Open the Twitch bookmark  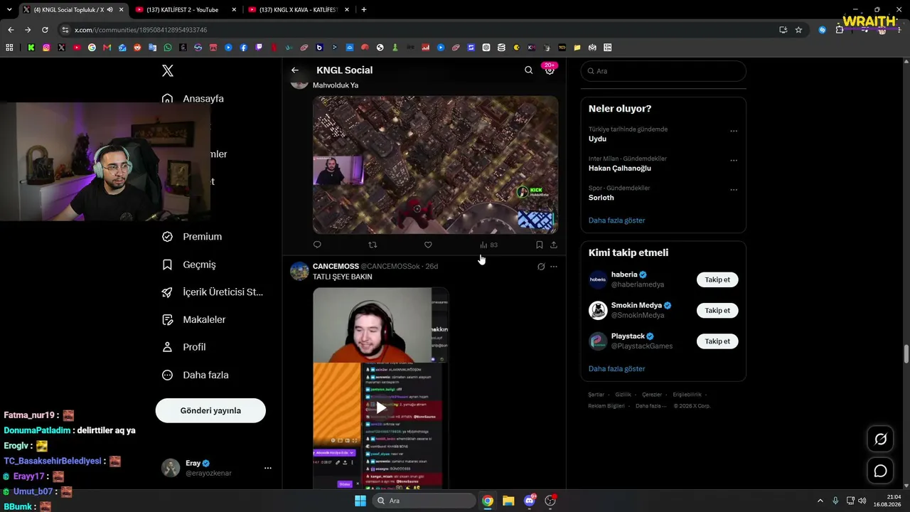(259, 48)
